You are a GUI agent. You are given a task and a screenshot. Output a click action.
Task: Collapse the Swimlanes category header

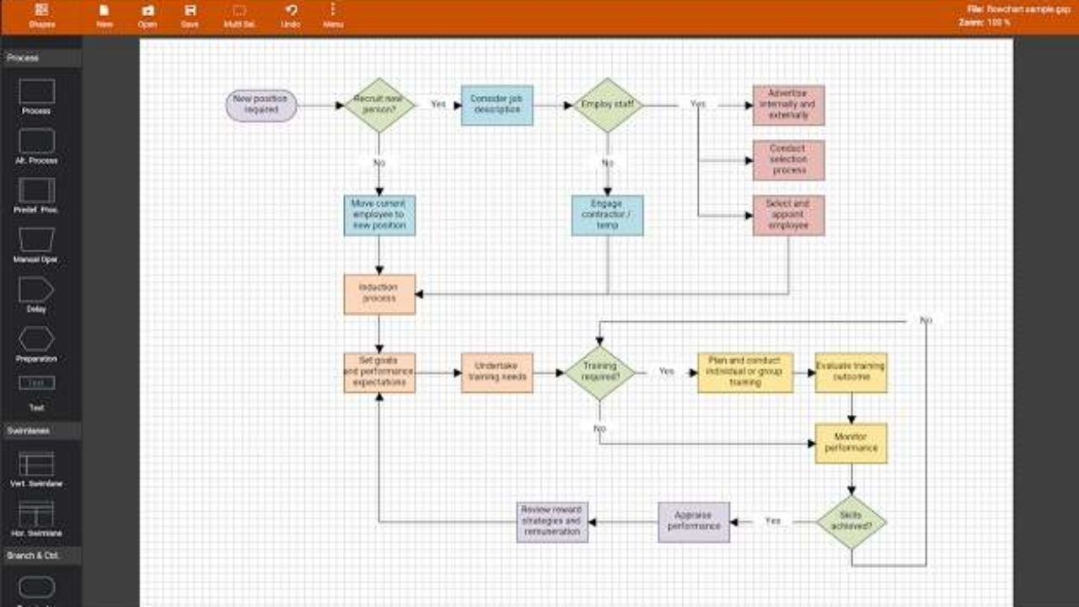click(x=41, y=431)
